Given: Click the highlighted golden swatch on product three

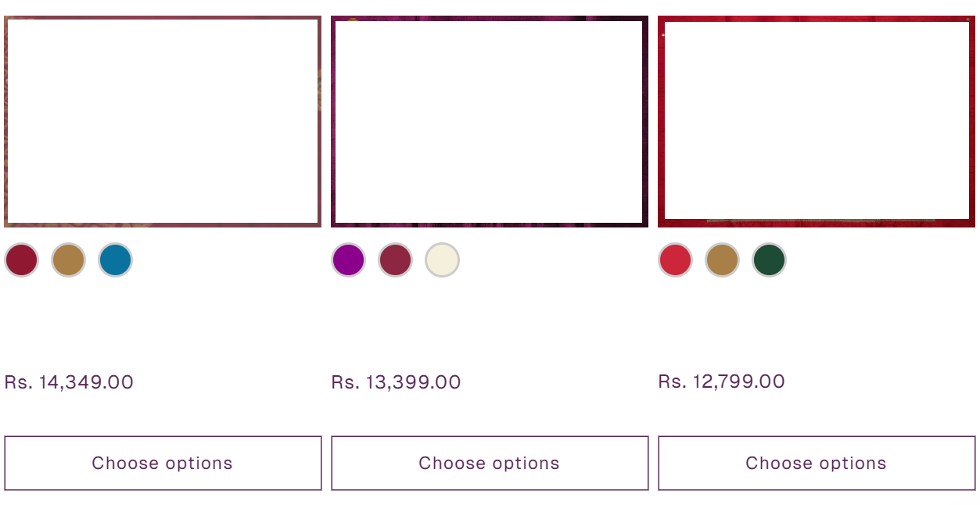Looking at the screenshot, I should pos(721,260).
